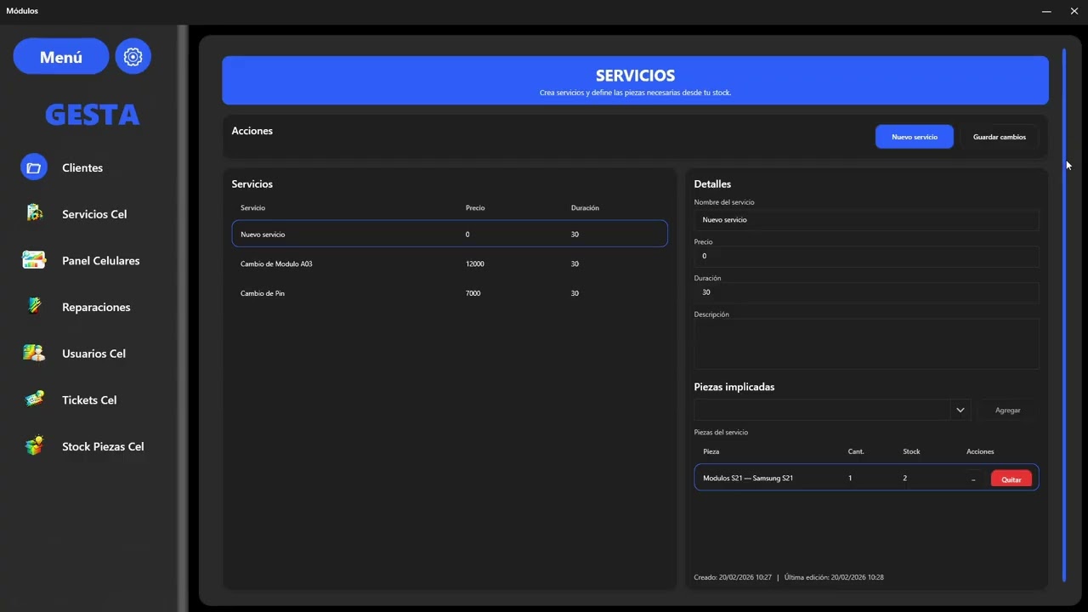The height and width of the screenshot is (612, 1088).
Task: Click the price 7000 cell
Action: pos(473,294)
